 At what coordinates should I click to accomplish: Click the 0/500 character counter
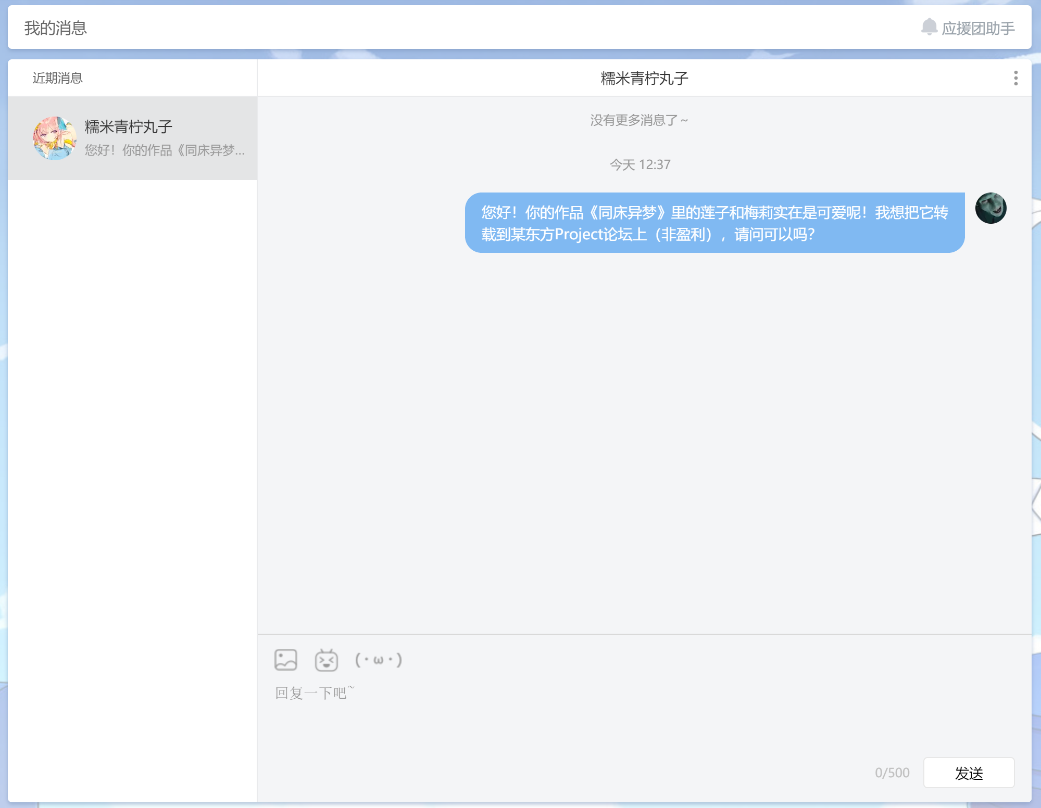892,773
